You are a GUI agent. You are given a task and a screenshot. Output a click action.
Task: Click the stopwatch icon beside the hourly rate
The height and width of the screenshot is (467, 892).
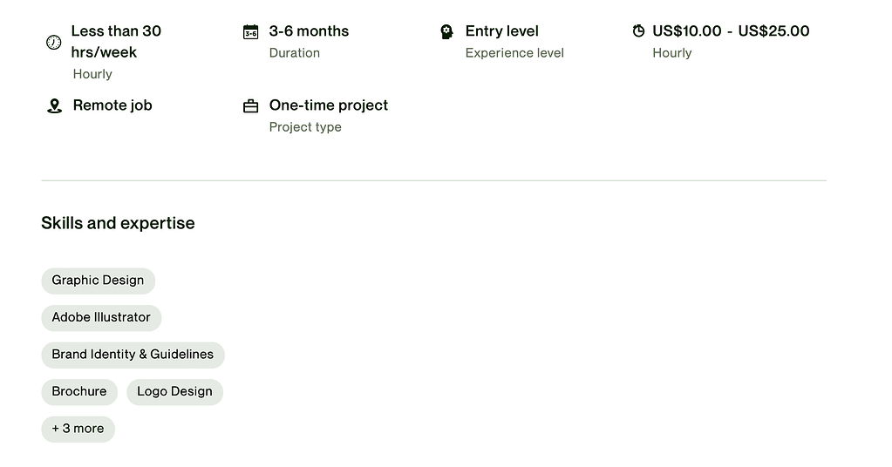(638, 30)
